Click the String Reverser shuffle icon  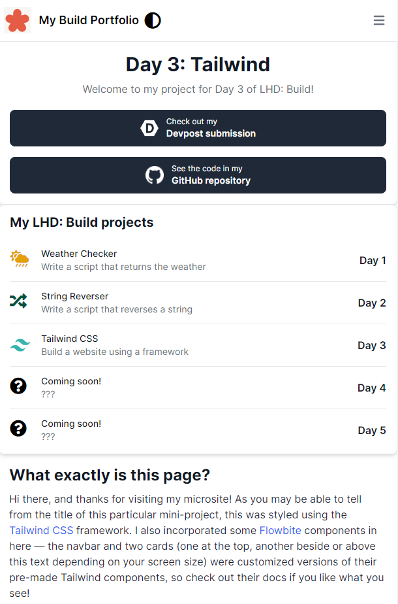(18, 301)
